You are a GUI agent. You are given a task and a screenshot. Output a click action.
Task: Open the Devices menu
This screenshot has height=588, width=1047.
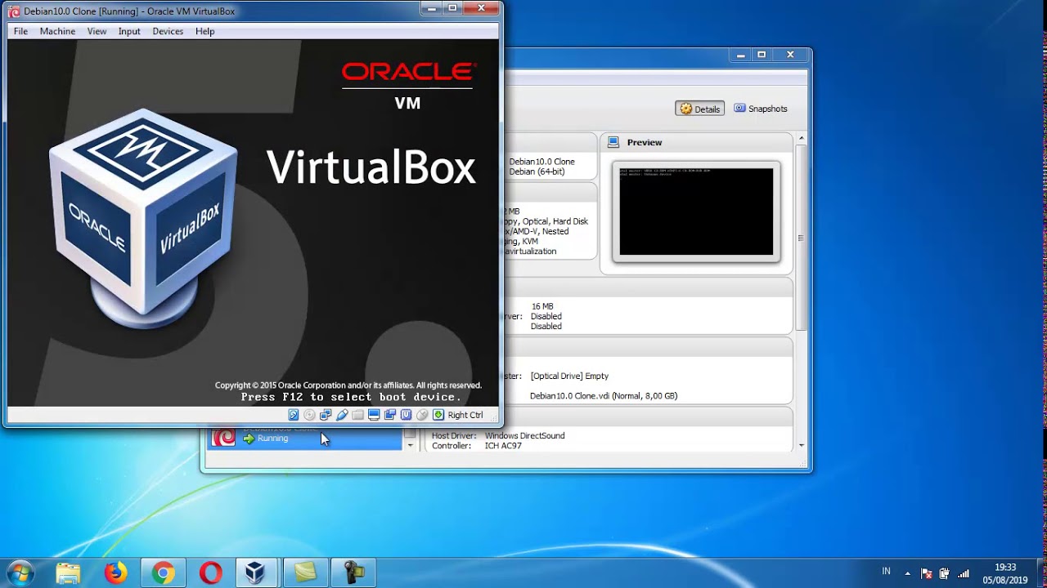point(168,31)
